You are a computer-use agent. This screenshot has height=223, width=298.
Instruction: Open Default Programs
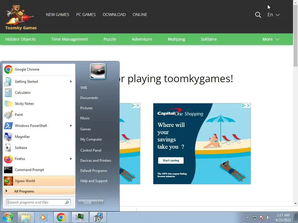point(94,171)
